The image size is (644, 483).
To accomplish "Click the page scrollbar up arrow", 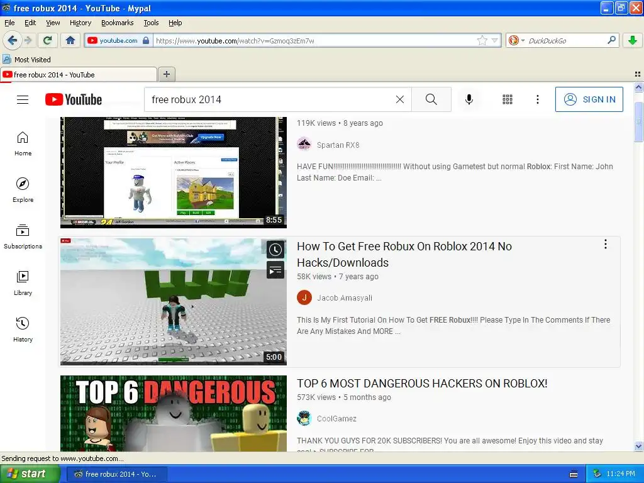I will pyautogui.click(x=638, y=87).
